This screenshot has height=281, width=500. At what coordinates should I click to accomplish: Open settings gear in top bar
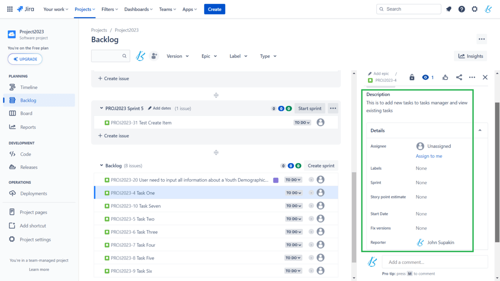[474, 9]
